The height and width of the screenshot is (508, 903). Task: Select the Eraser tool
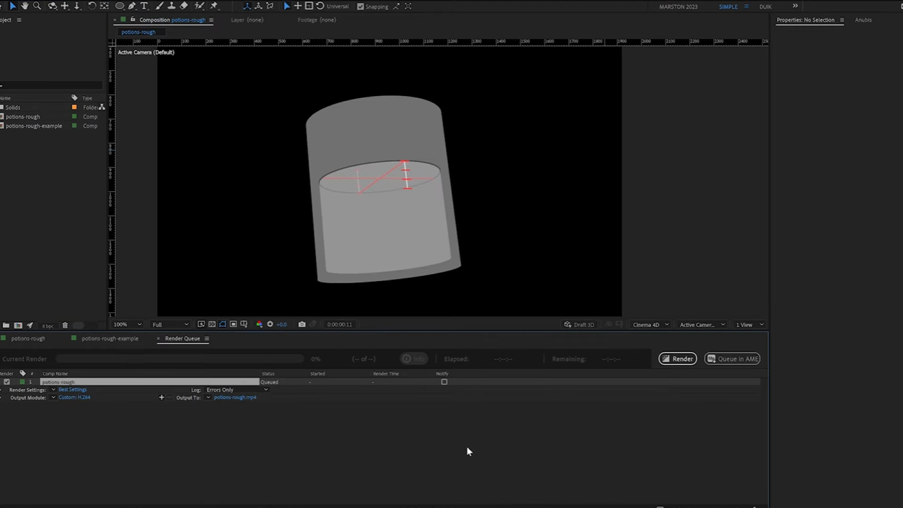click(x=184, y=6)
